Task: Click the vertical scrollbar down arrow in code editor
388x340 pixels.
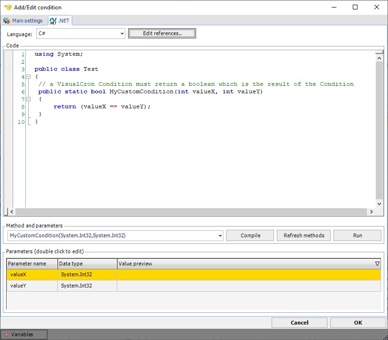Action: tap(380, 204)
